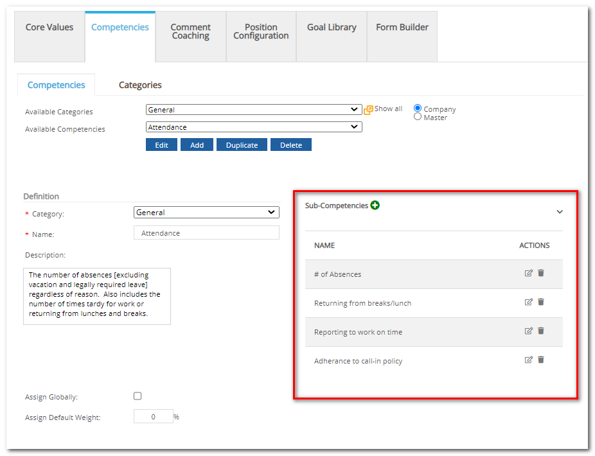
Task: Edit the '# of Absences' sub-competency
Action: coord(529,273)
